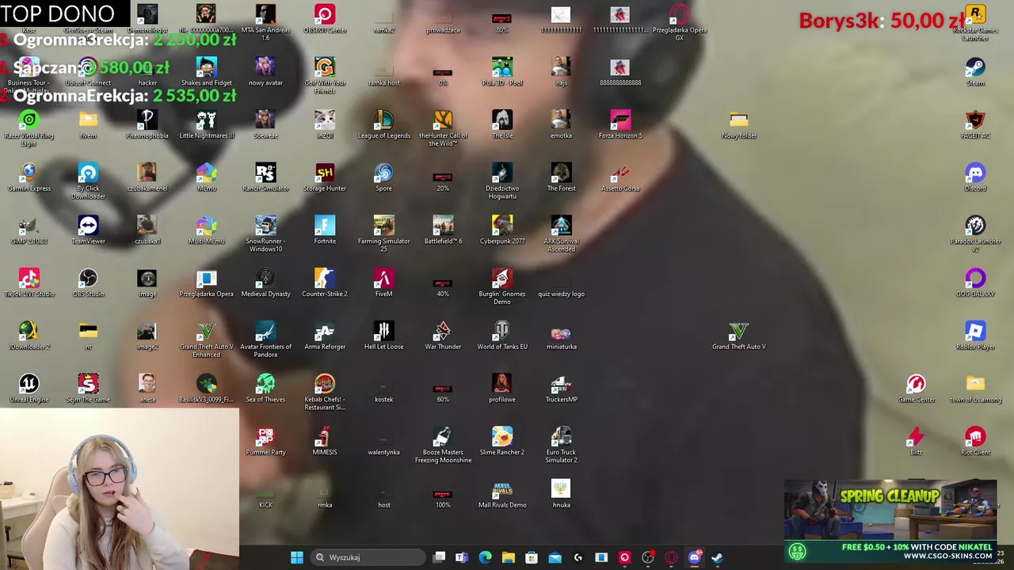Open the Avatar Frontiers of Pandora icon
Image resolution: width=1014 pixels, height=570 pixels.
click(x=265, y=332)
